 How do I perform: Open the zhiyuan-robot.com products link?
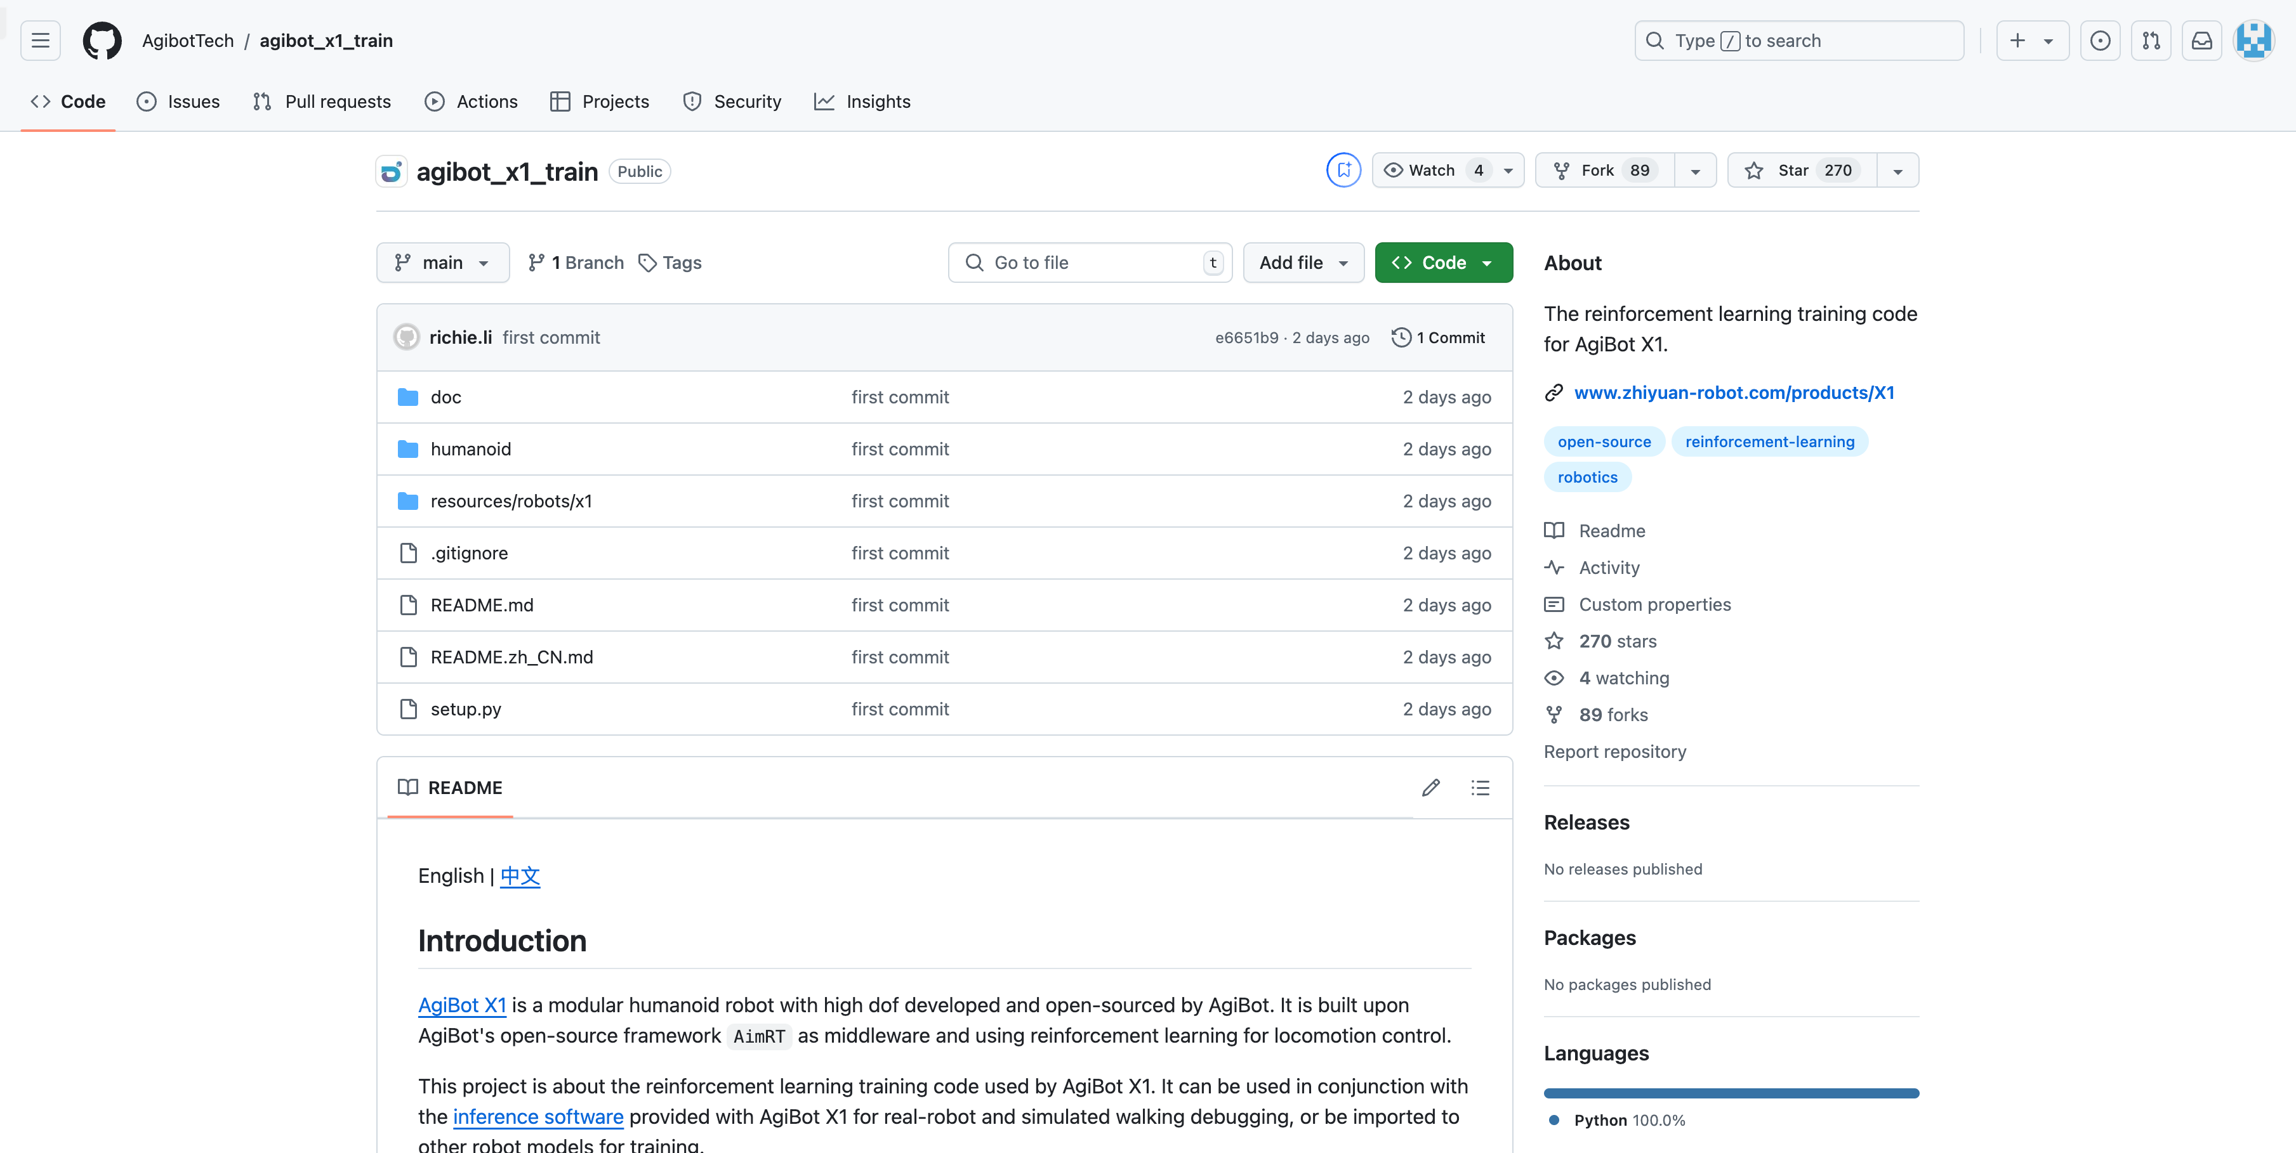pos(1734,393)
